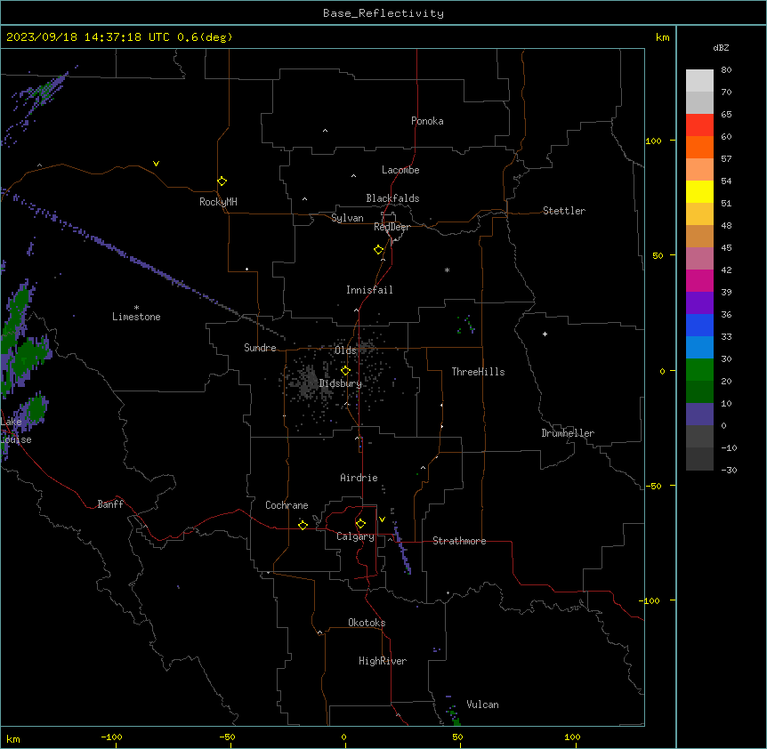Click the Sundre label
This screenshot has height=749, width=767.
260,348
